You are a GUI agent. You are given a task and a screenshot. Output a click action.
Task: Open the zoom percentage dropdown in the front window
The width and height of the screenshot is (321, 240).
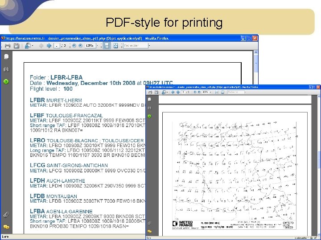coord(210,92)
